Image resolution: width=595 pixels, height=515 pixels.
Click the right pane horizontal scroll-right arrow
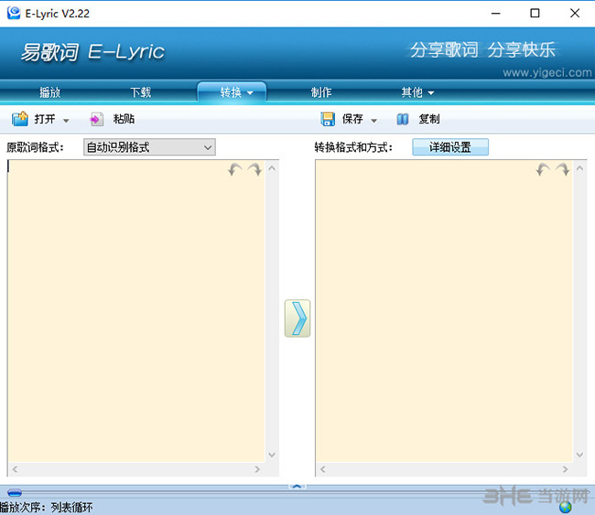pos(565,469)
